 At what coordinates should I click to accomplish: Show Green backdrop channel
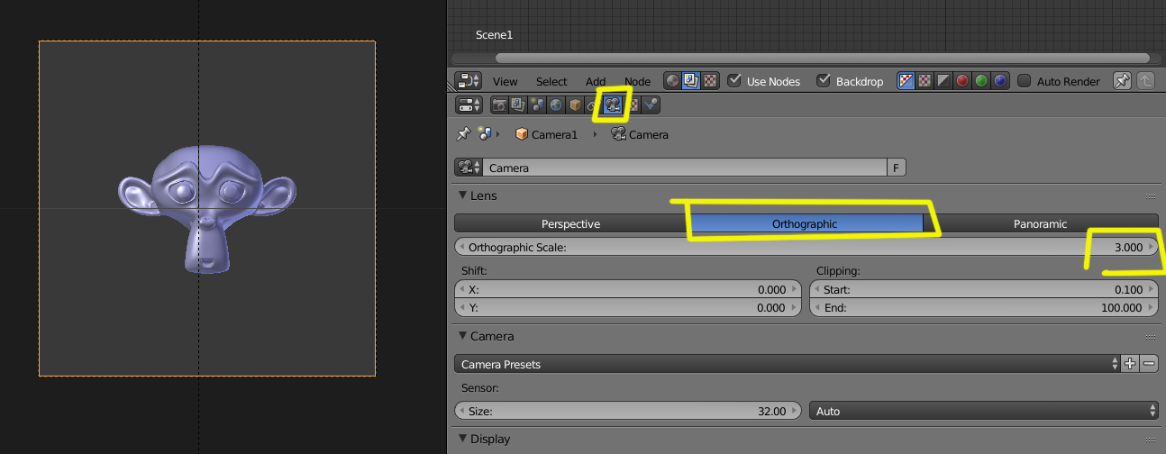981,81
